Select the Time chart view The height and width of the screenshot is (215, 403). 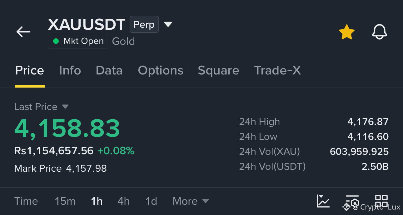point(26,201)
